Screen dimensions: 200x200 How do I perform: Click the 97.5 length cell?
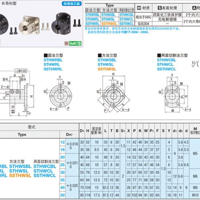[x=106, y=195]
